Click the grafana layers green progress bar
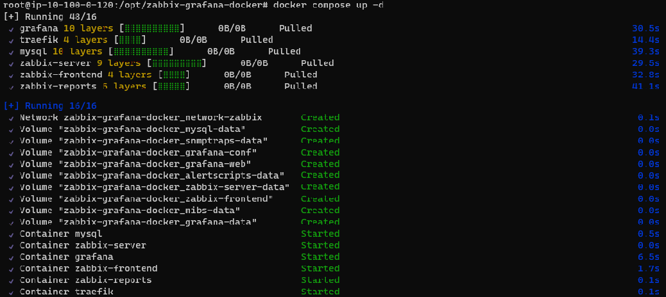This screenshot has width=666, height=297. tap(152, 28)
